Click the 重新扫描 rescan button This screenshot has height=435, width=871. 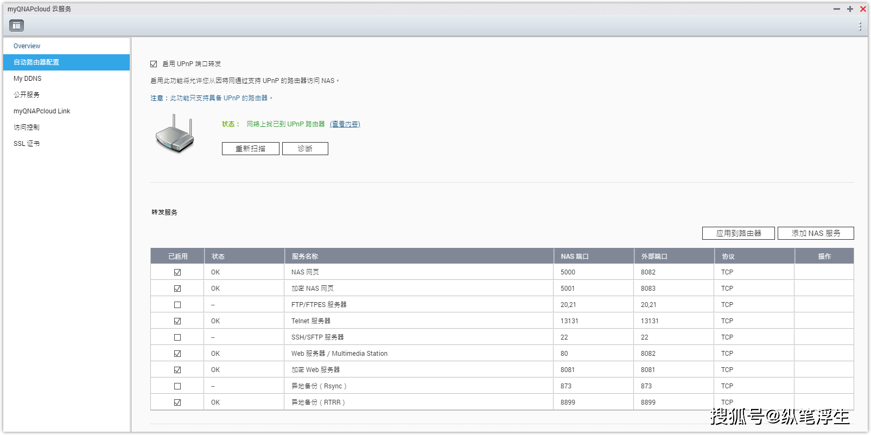250,149
